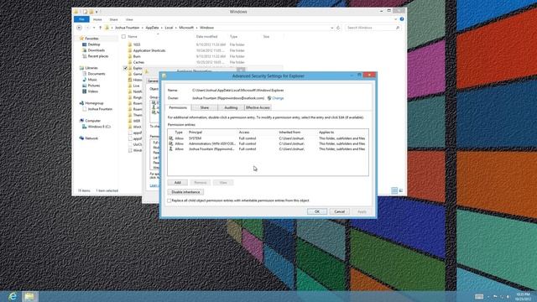Image resolution: width=537 pixels, height=302 pixels.
Task: Select Windows 8 (C:) drive
Action: (96, 127)
